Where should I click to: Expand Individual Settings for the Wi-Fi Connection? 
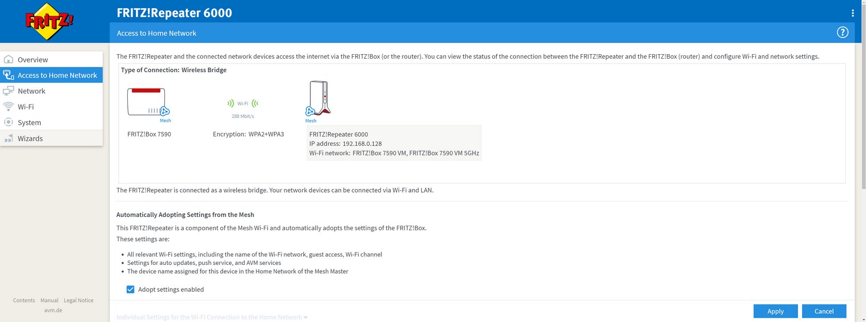(212, 317)
